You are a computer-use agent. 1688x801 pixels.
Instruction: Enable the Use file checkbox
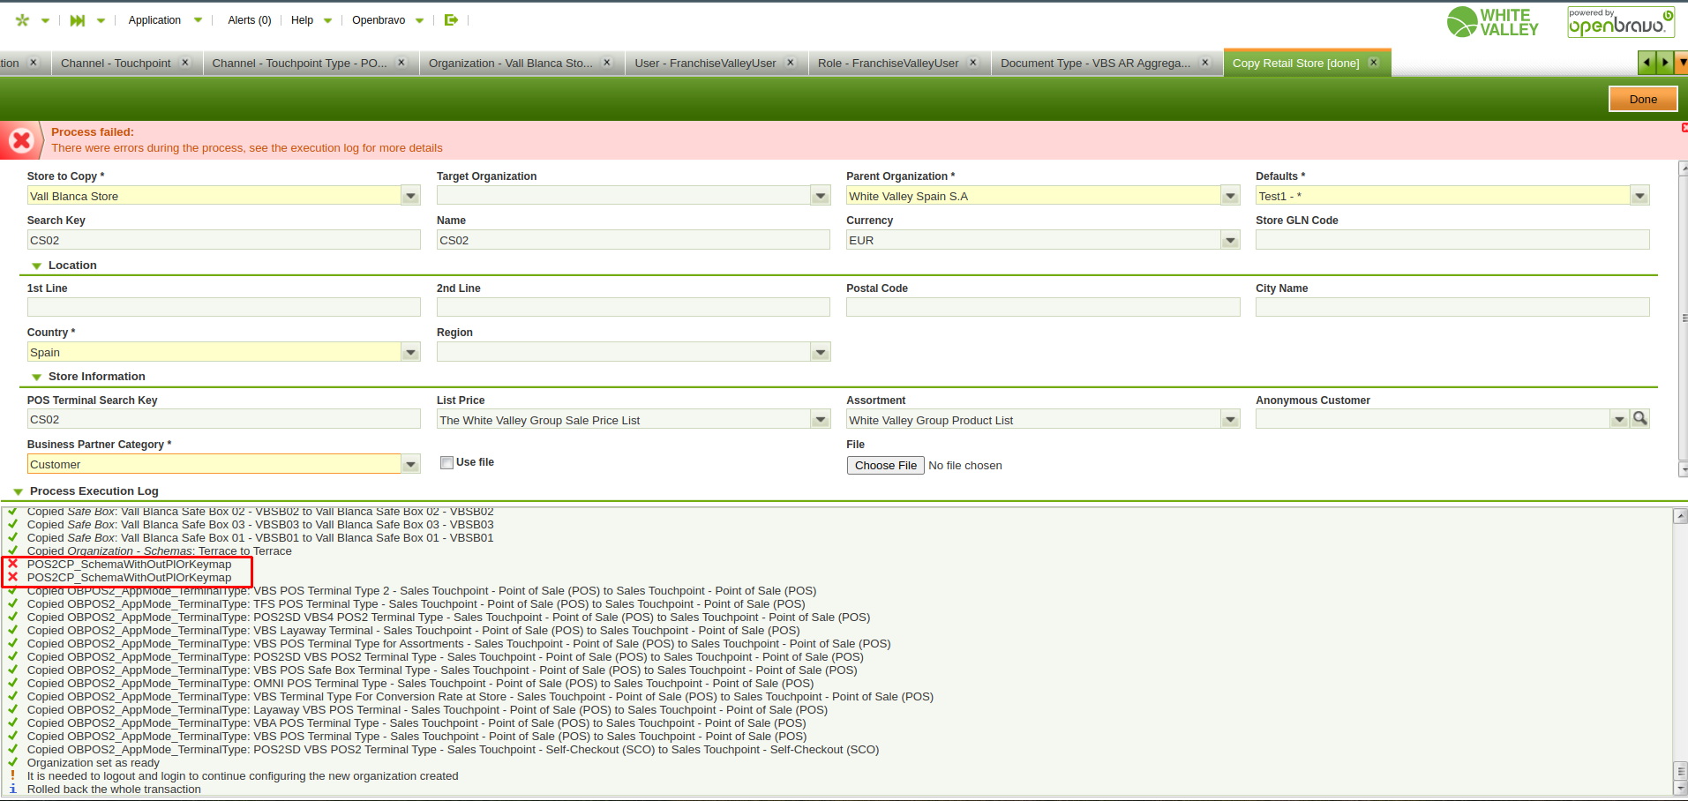tap(447, 462)
